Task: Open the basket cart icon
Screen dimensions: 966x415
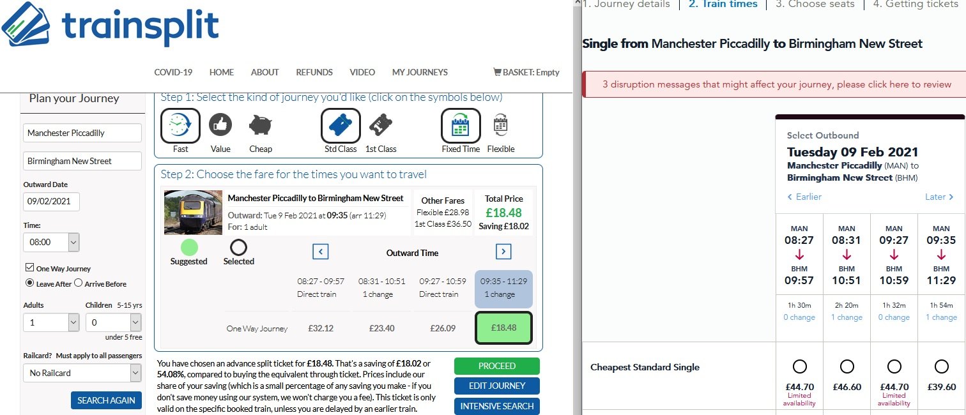Action: 497,72
